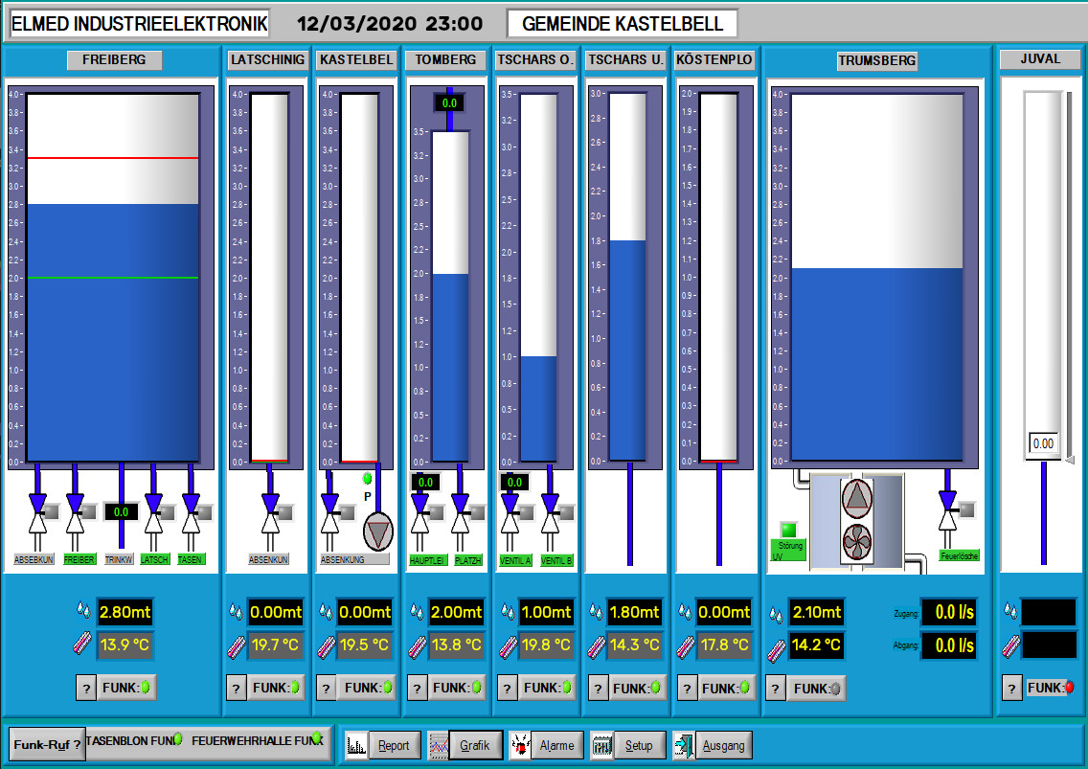
Task: Select the FREIBERG station header
Action: [114, 60]
